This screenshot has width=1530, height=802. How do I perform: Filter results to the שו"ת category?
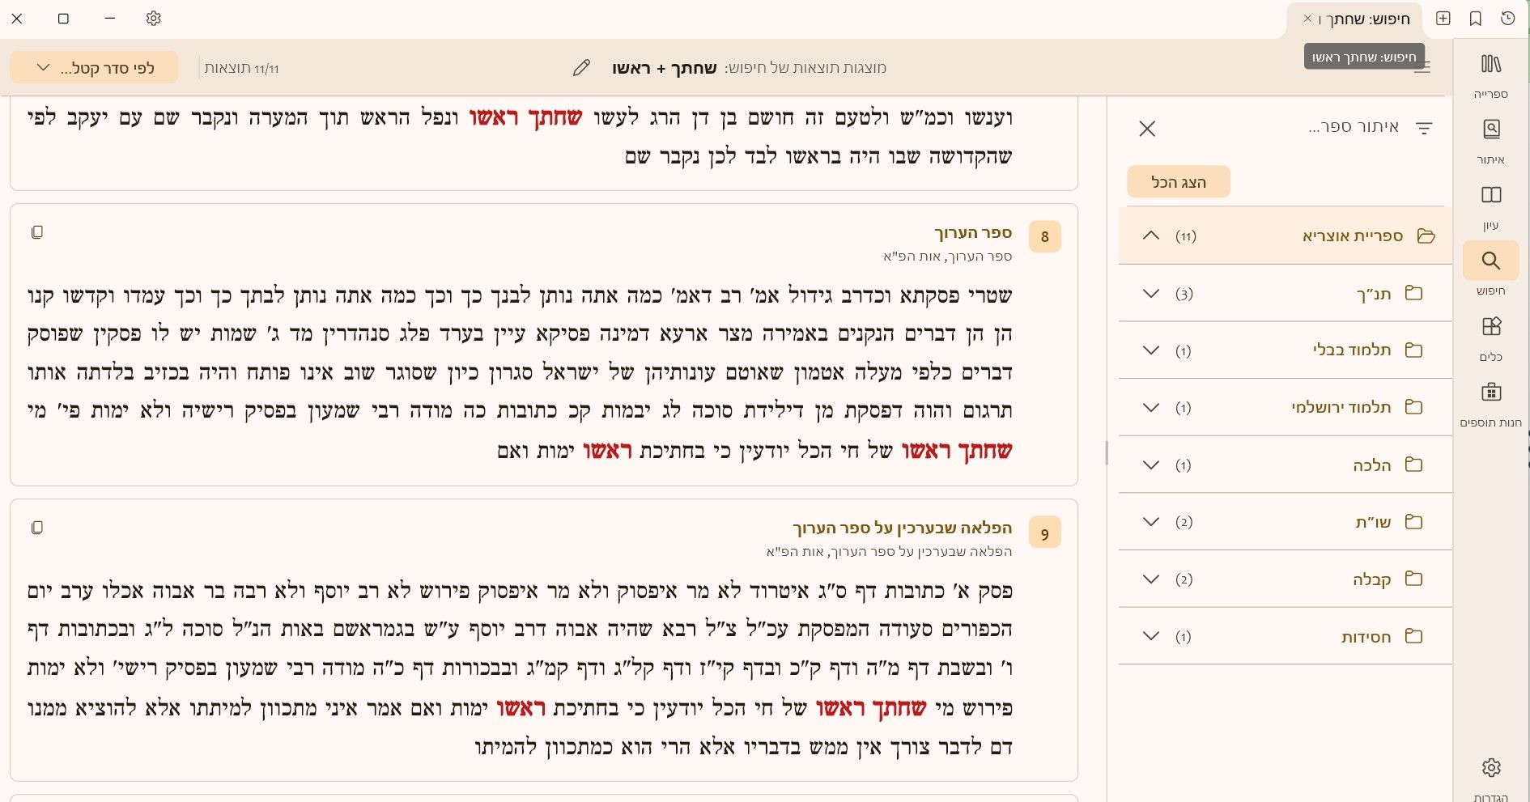pos(1374,522)
